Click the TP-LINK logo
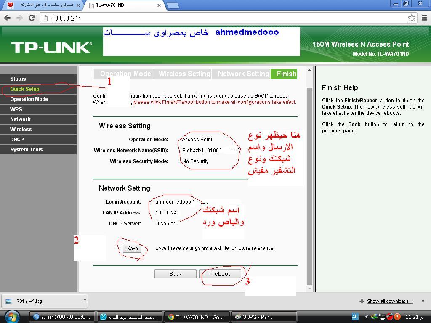The image size is (431, 323). (x=52, y=48)
